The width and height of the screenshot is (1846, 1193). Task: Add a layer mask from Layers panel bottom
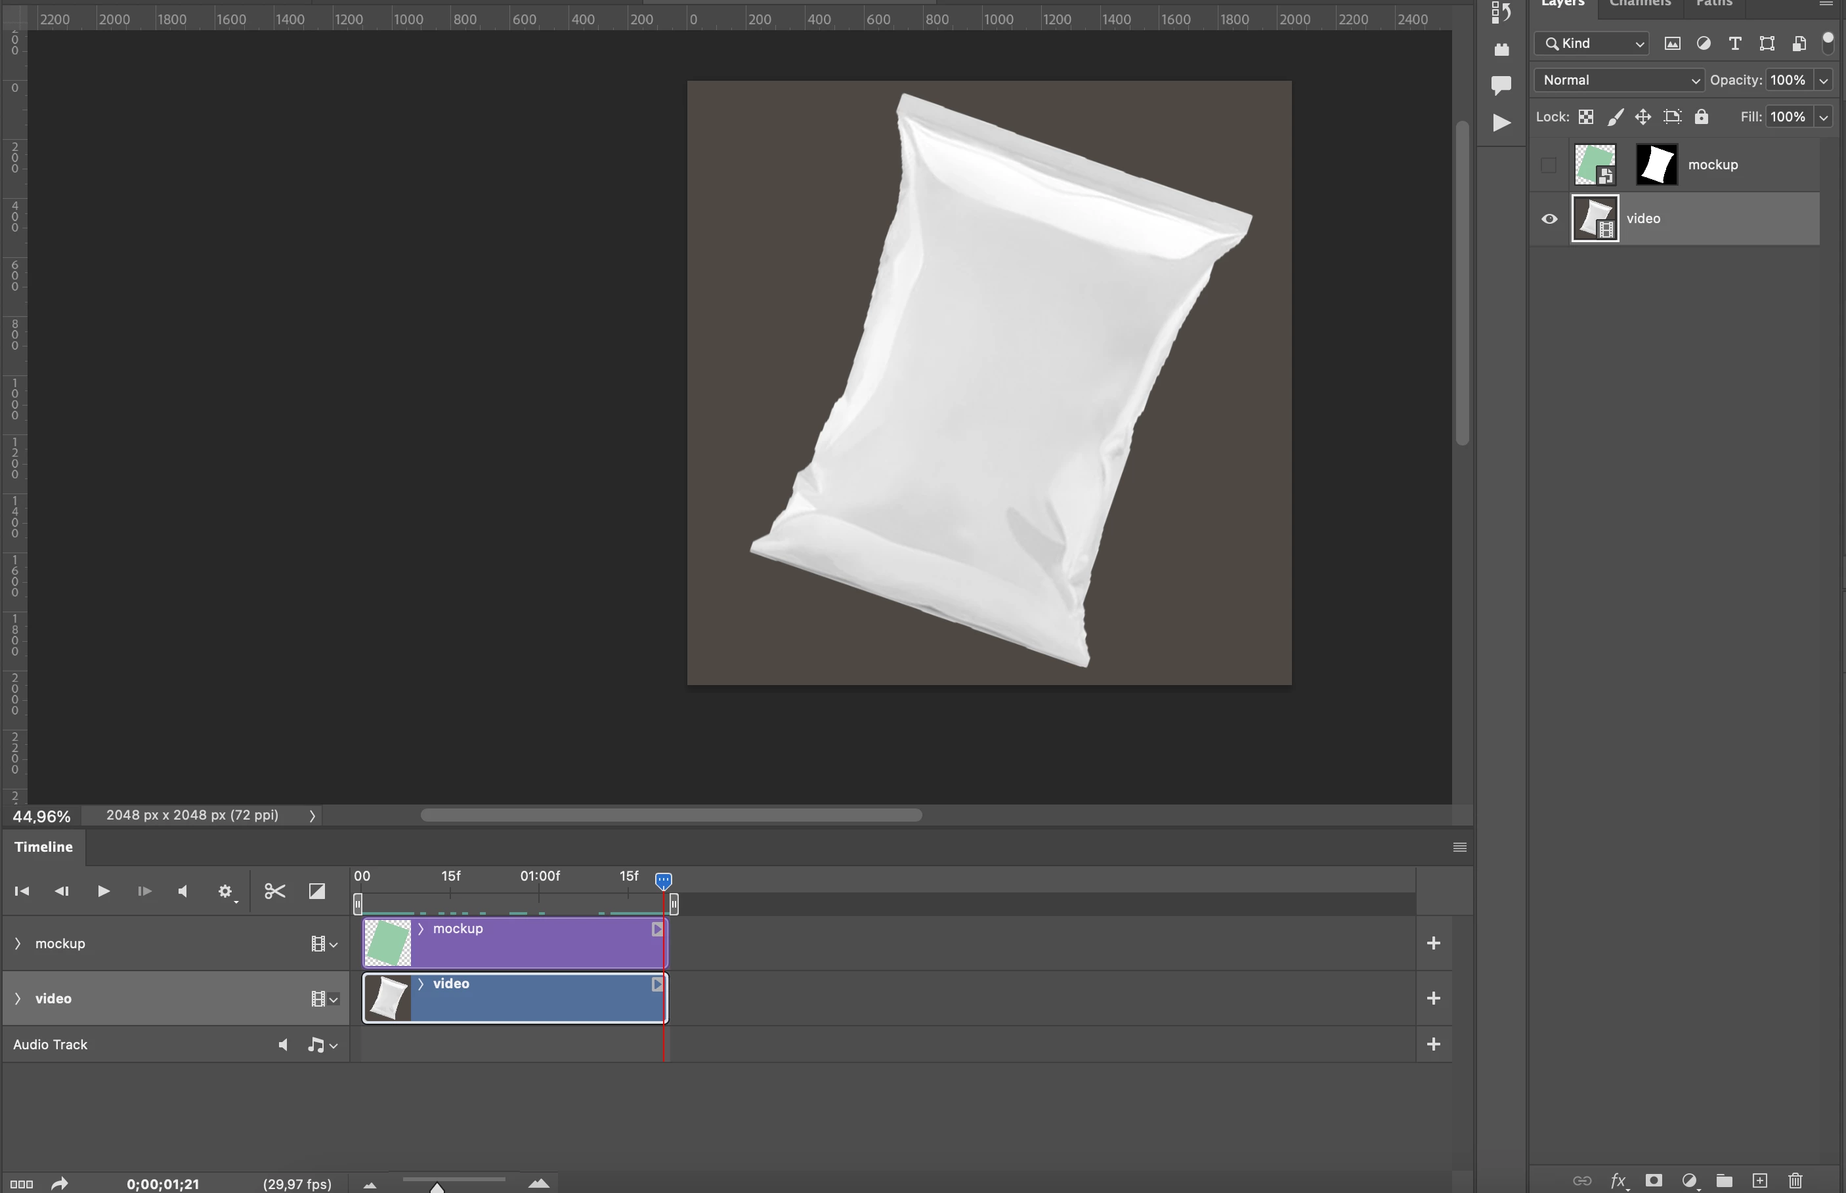pyautogui.click(x=1653, y=1181)
